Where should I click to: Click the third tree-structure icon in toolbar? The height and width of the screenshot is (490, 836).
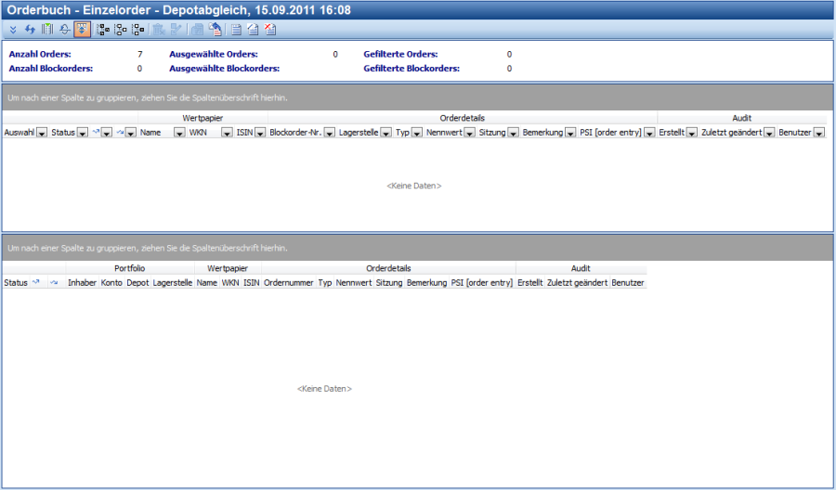[x=137, y=29]
